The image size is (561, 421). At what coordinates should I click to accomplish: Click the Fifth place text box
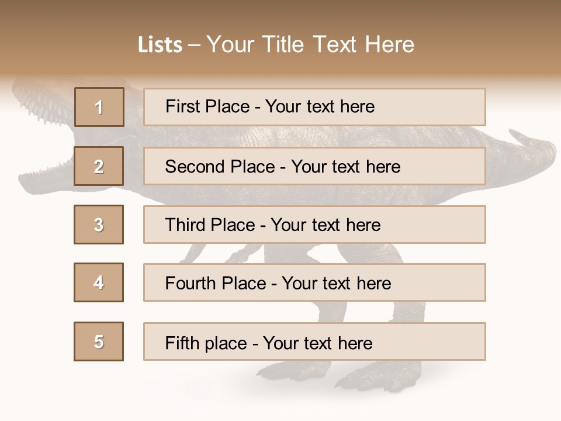point(314,341)
